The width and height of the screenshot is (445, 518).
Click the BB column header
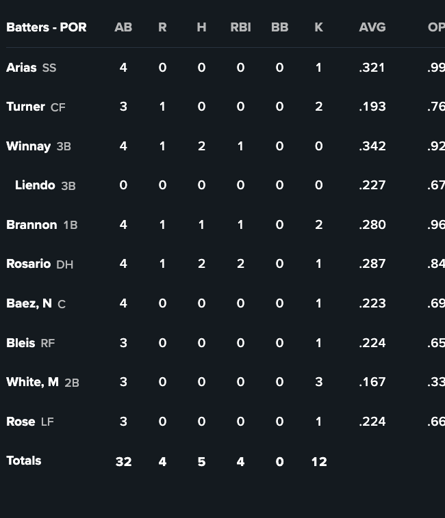point(279,27)
